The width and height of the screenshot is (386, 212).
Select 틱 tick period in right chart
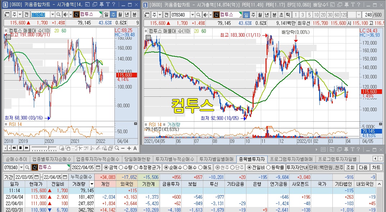click(x=288, y=15)
